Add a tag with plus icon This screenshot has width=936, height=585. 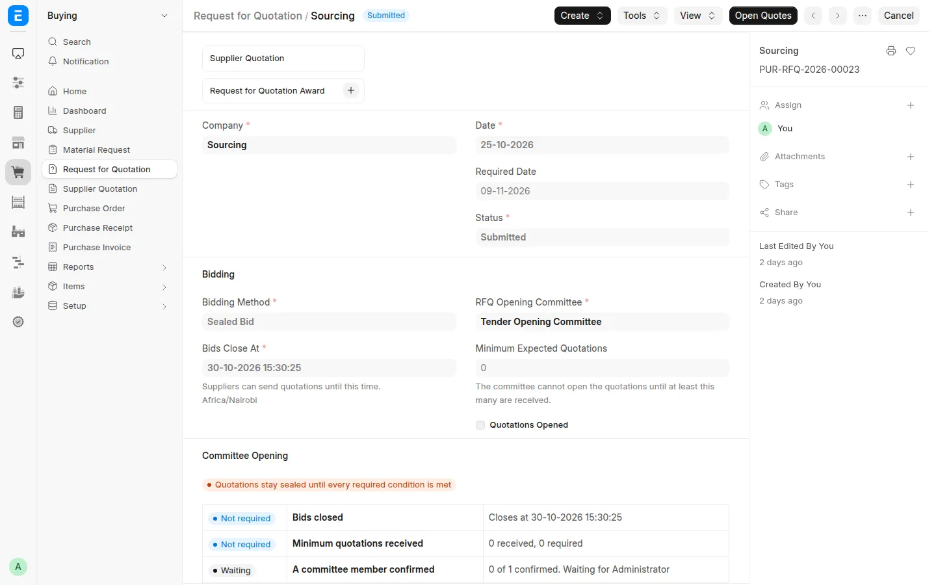click(x=911, y=185)
